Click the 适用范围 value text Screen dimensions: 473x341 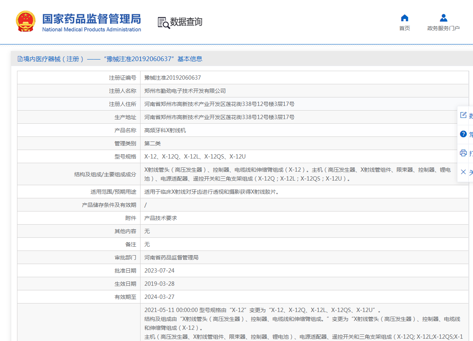212,192
